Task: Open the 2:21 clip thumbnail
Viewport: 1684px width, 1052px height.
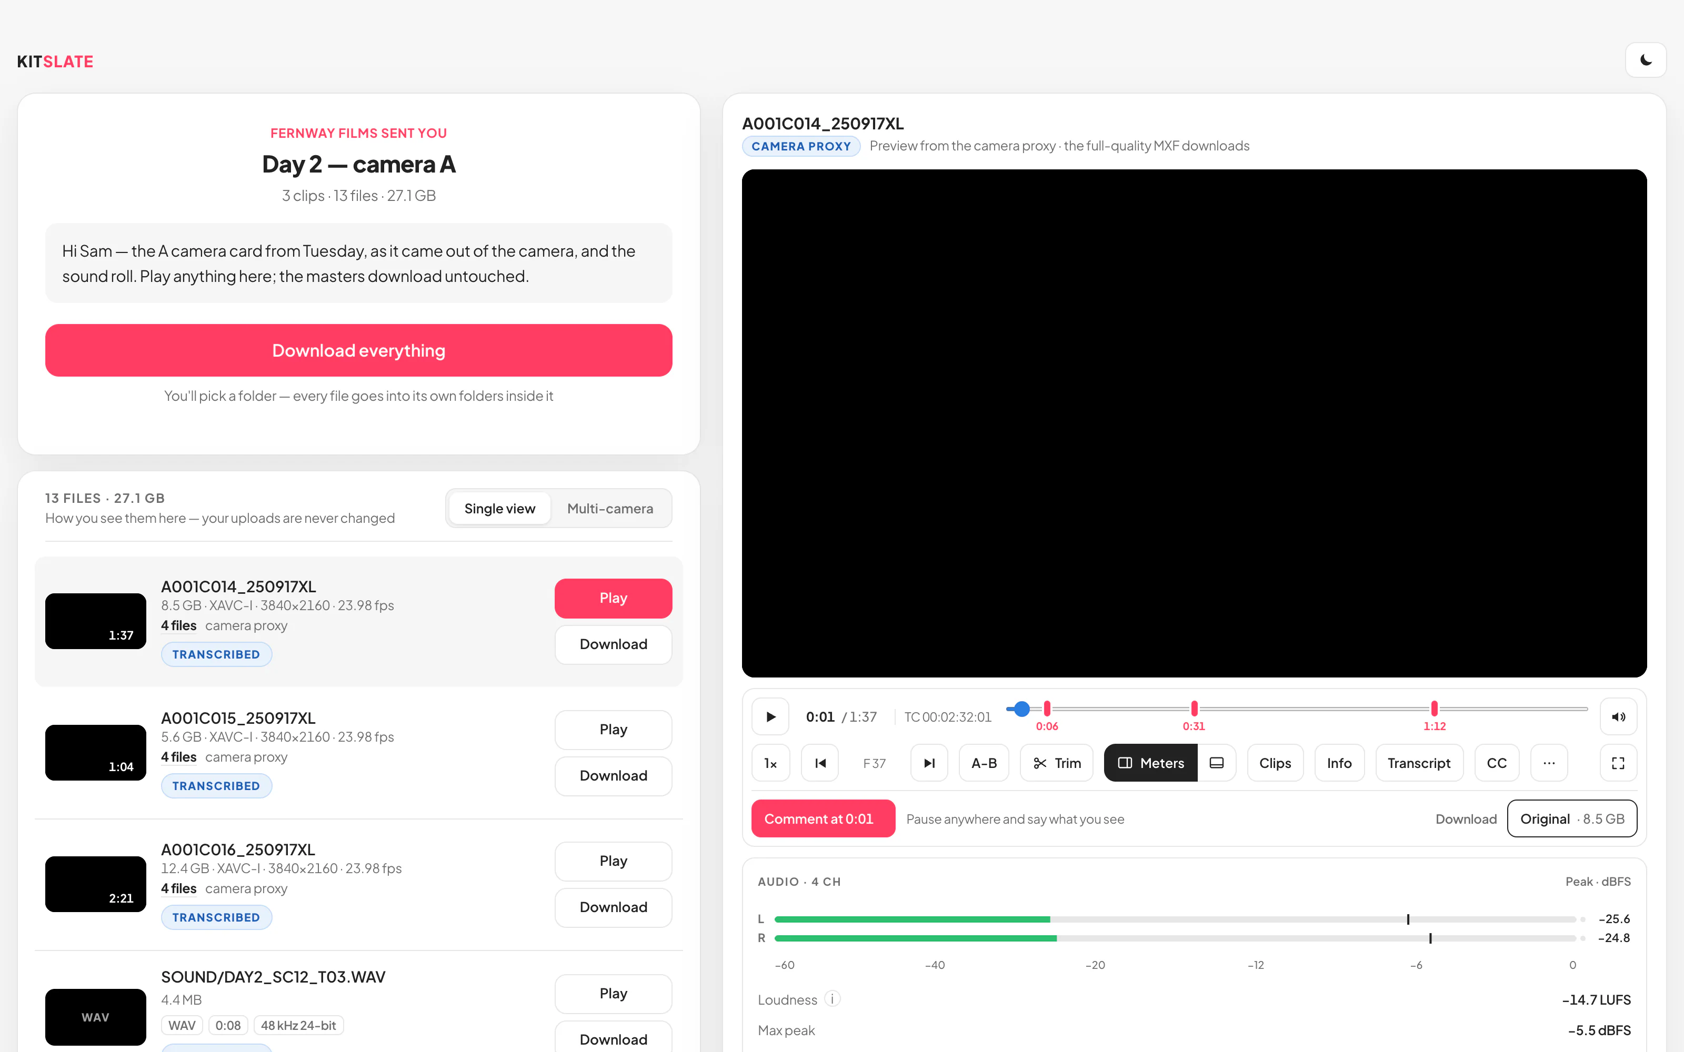Action: [95, 884]
